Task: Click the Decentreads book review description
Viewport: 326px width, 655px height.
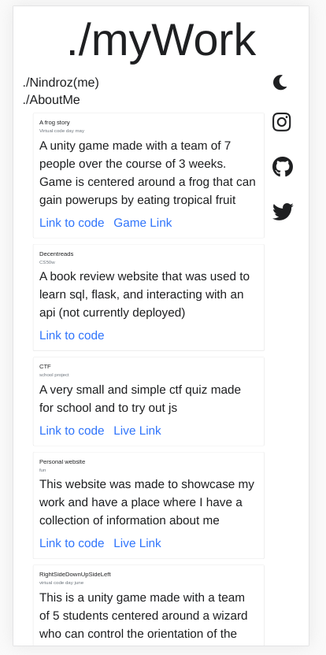Action: click(145, 294)
